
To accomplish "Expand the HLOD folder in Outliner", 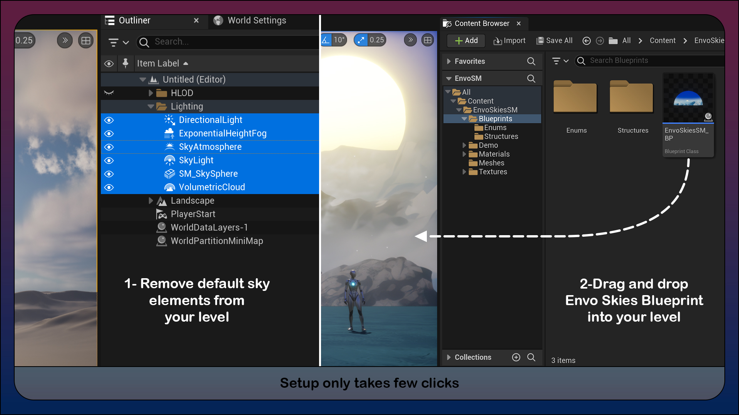I will (x=151, y=93).
